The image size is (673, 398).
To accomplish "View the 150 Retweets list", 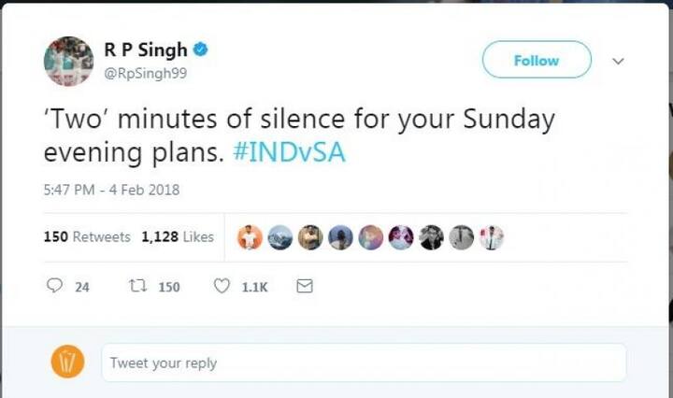I will click(x=87, y=236).
